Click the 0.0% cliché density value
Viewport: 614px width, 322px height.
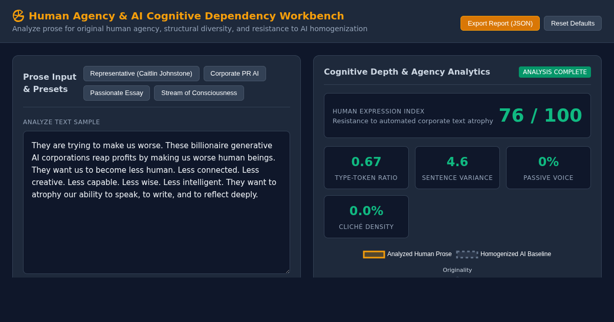coord(366,211)
